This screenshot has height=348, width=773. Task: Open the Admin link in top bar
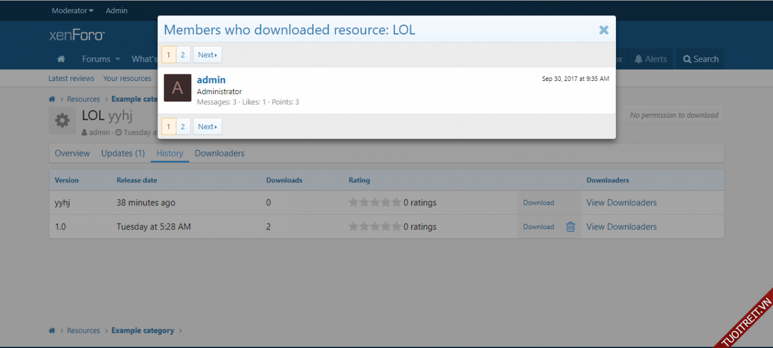pos(117,10)
